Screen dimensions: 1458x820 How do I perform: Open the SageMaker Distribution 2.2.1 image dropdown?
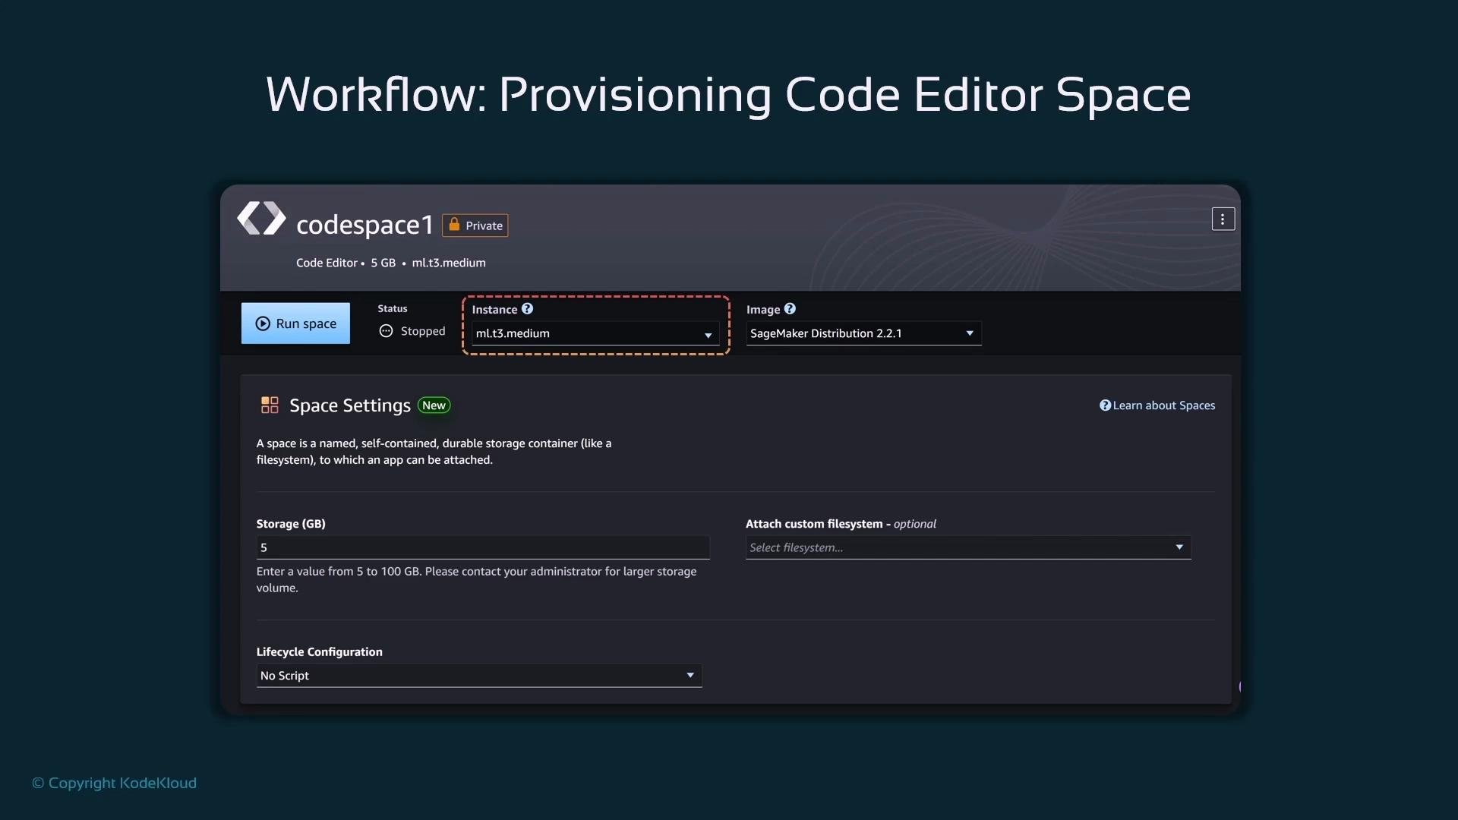point(863,333)
